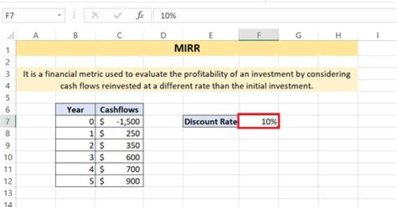
Task: Select row 11 header
Action: click(8, 169)
